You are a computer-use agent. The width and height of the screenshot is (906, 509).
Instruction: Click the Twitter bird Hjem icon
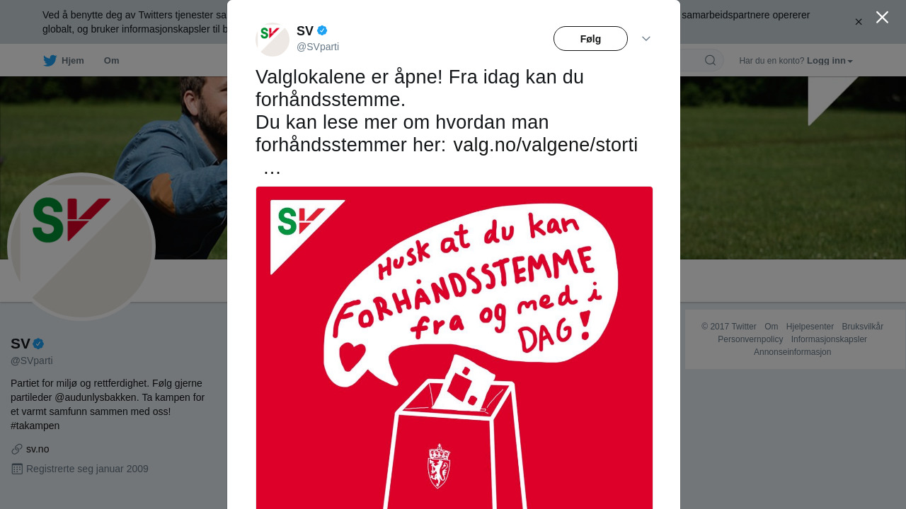tap(50, 61)
